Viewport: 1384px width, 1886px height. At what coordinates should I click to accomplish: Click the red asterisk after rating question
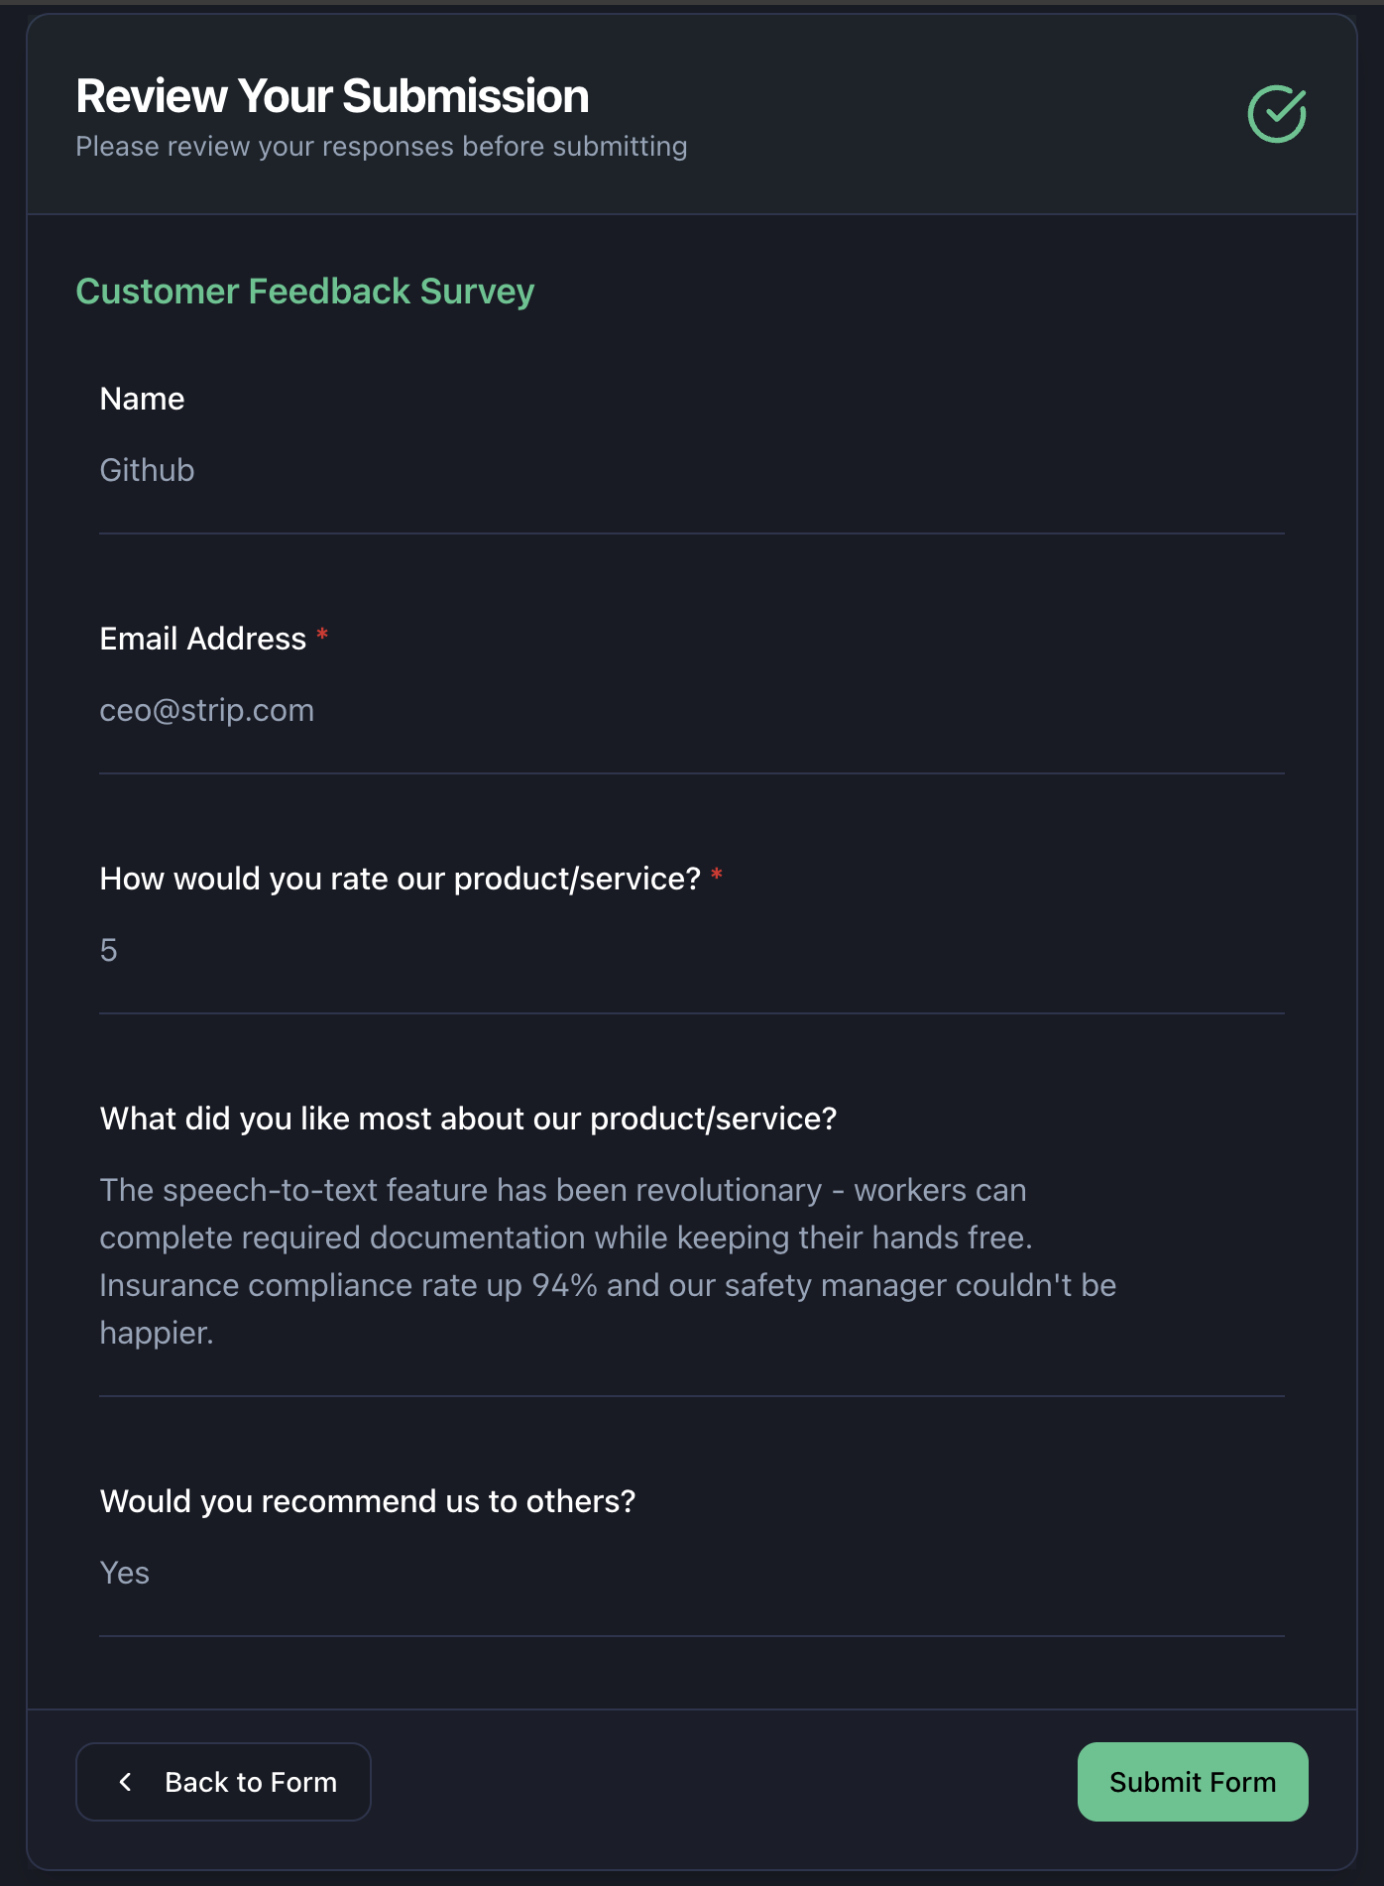click(x=717, y=876)
